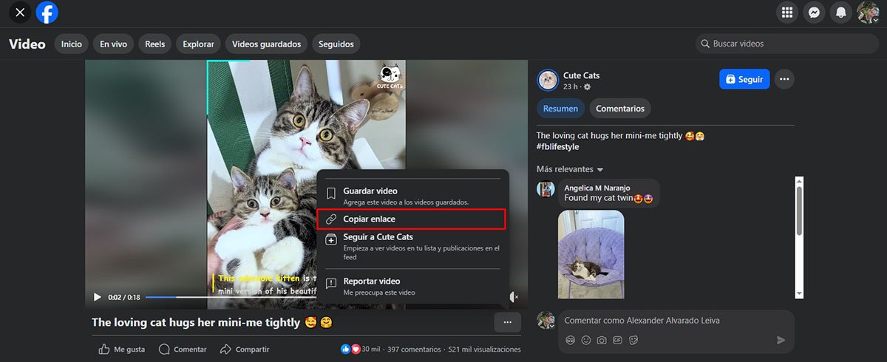The image size is (887, 362).
Task: Open the Messenger icon in the header
Action: click(x=814, y=13)
